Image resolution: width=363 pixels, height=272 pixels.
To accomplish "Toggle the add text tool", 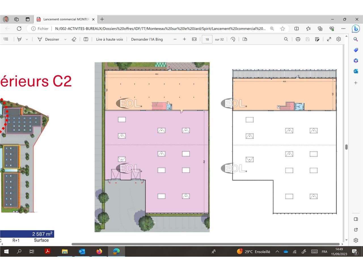I will pos(86,39).
